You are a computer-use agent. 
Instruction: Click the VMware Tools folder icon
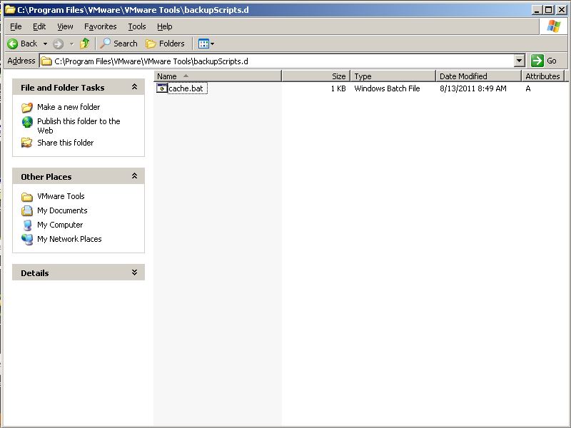(27, 197)
